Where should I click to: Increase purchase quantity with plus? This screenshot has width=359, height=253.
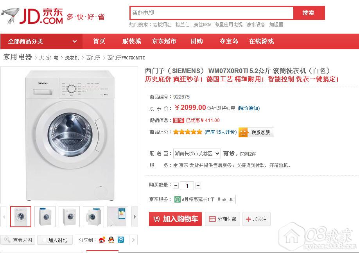click(198, 185)
